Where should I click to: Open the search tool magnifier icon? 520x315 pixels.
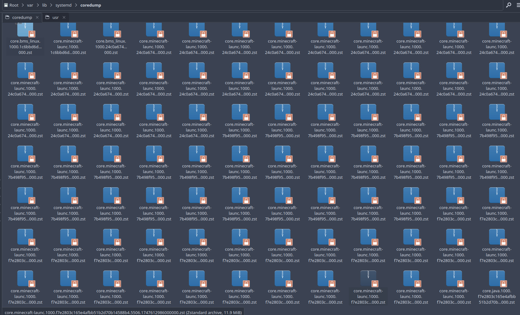508,5
